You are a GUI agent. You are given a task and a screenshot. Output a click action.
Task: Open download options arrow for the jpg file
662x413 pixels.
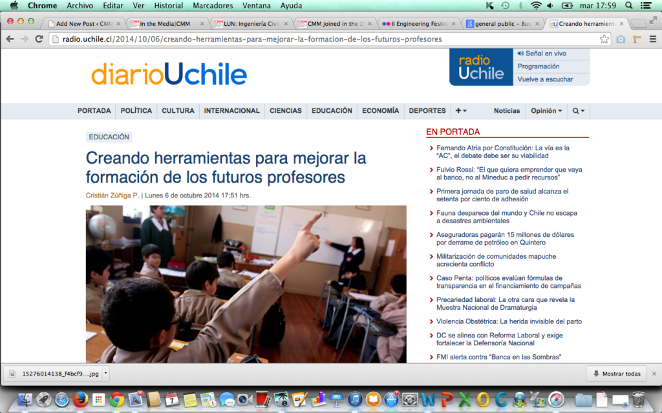(105, 373)
